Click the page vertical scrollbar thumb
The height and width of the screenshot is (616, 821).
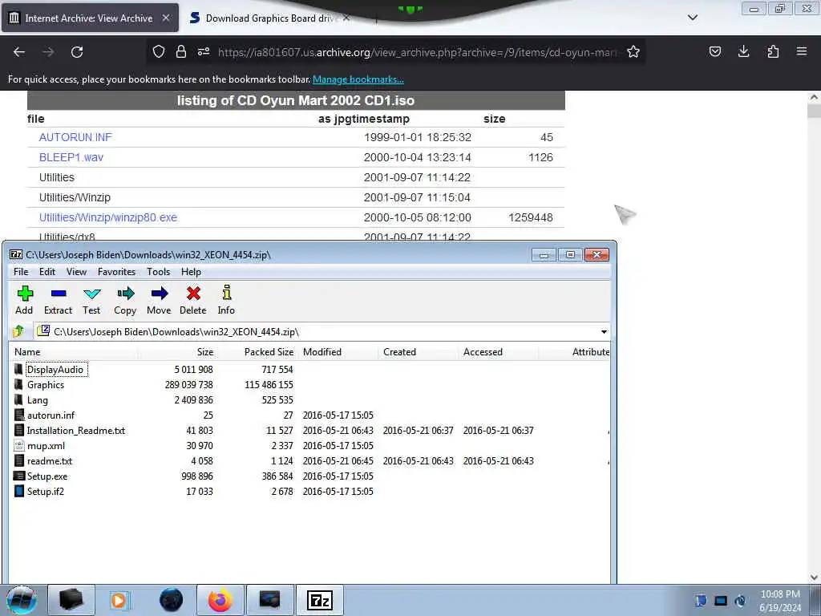click(814, 111)
